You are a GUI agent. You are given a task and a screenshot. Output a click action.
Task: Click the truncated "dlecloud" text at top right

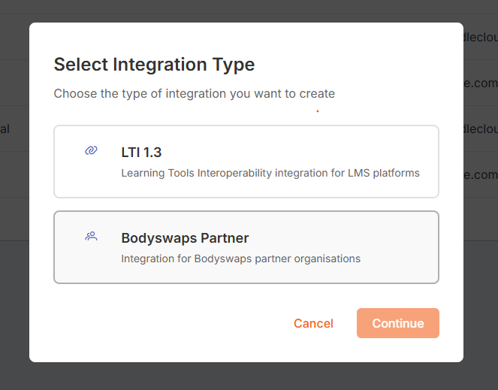click(480, 36)
